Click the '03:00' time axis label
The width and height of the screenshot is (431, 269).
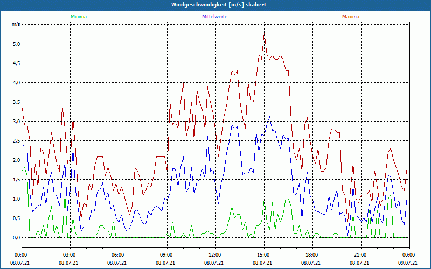point(70,255)
